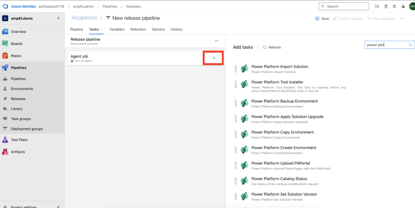Open the Release pipeline ellipsis menu
Image resolution: width=415 pixels, height=208 pixels.
[217, 41]
